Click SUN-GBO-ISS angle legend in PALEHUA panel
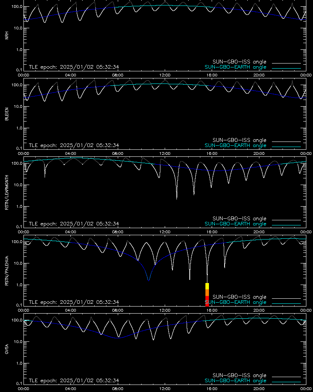This screenshot has width=313, height=392. point(239,297)
